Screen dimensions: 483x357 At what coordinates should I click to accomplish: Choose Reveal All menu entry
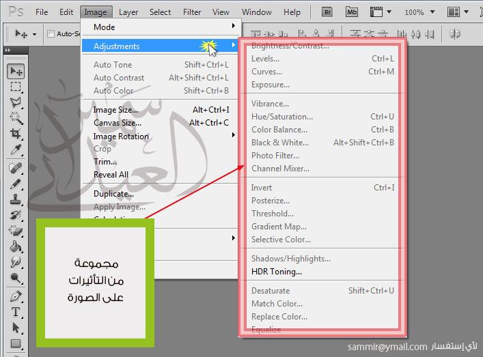click(160, 175)
